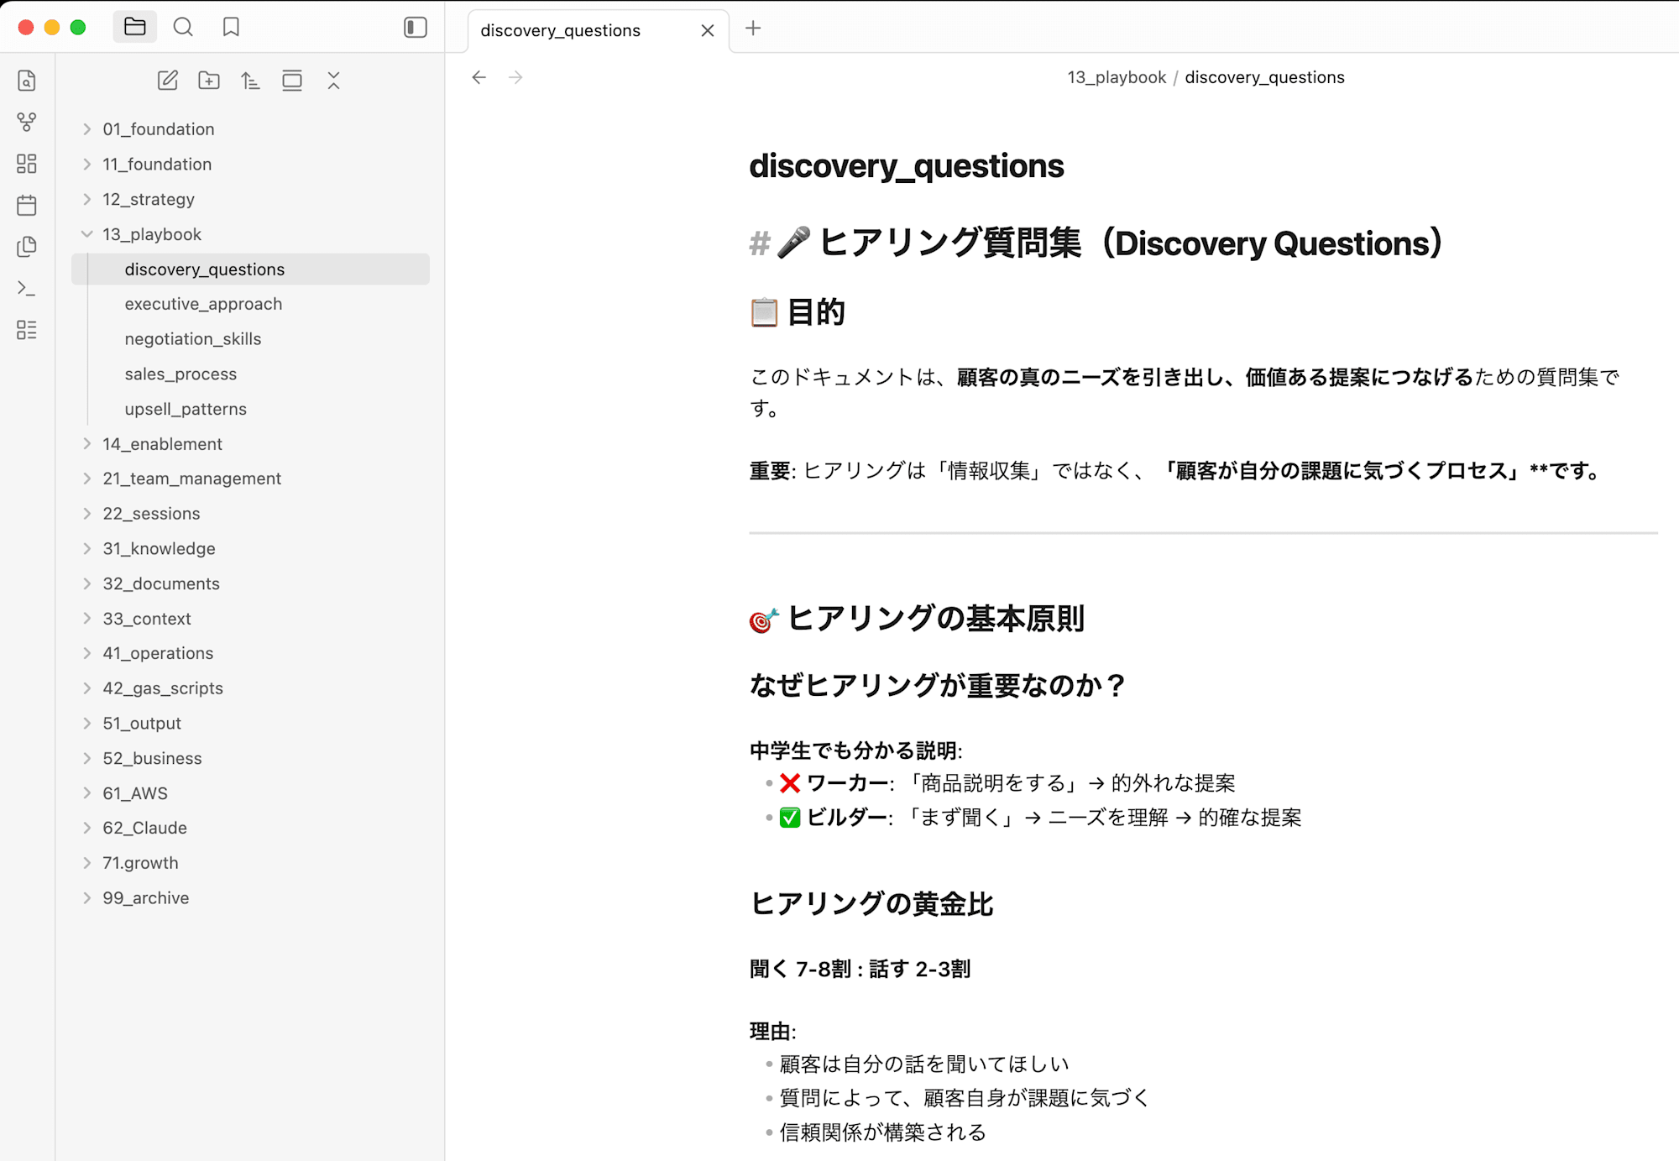Open the graph view from the left ribbon

pos(27,123)
